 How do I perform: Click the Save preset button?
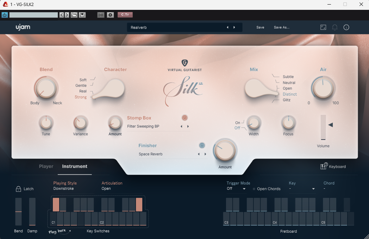tap(260, 27)
